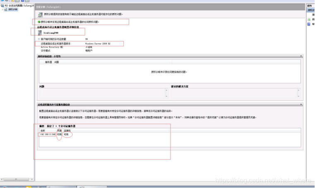Viewport: 315px width, 188px height.
Task: Click down arrow of 建议的解决方案 box scrollbar
Action: point(298,96)
